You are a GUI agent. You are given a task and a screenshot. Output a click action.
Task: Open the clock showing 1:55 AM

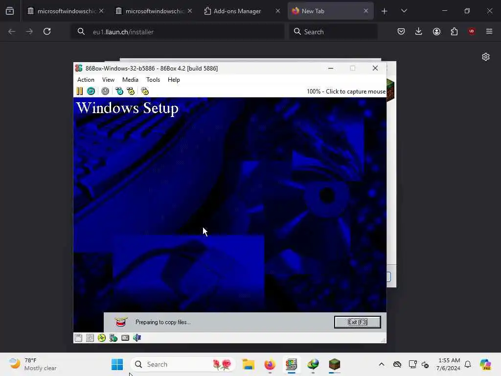pyautogui.click(x=448, y=364)
